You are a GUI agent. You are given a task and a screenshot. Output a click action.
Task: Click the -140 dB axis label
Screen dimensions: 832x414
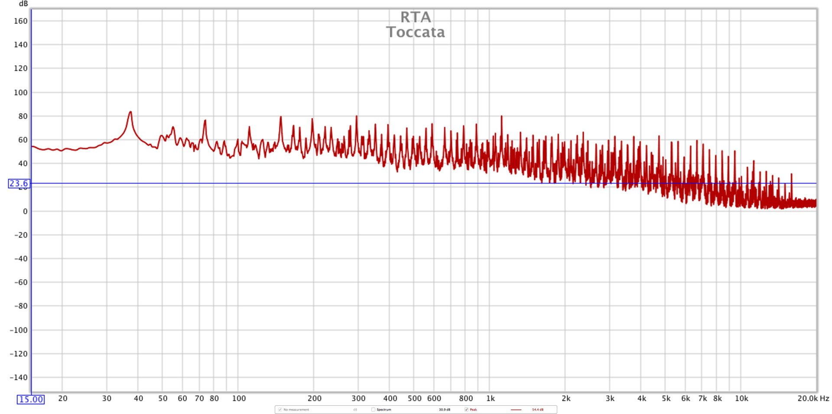click(x=19, y=377)
